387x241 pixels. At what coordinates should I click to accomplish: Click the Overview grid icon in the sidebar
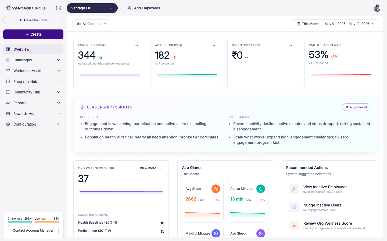(x=8, y=49)
